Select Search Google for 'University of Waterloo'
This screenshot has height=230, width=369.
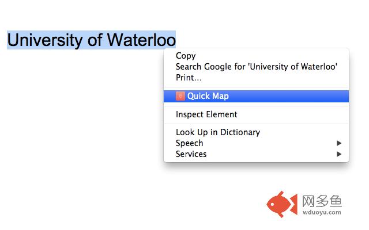pyautogui.click(x=256, y=67)
